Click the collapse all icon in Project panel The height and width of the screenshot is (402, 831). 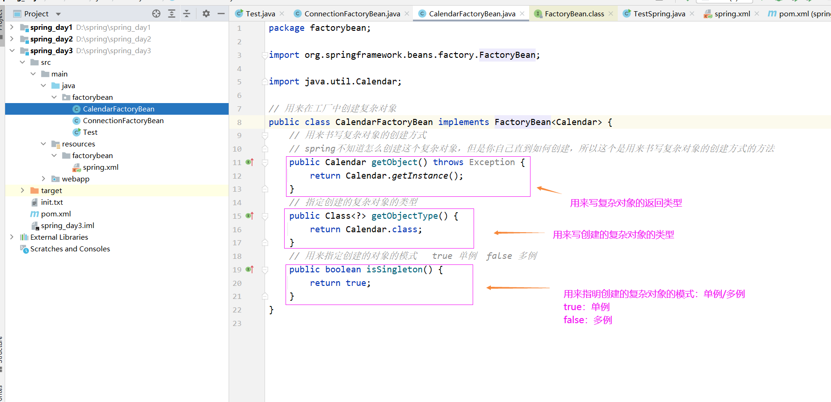click(187, 14)
